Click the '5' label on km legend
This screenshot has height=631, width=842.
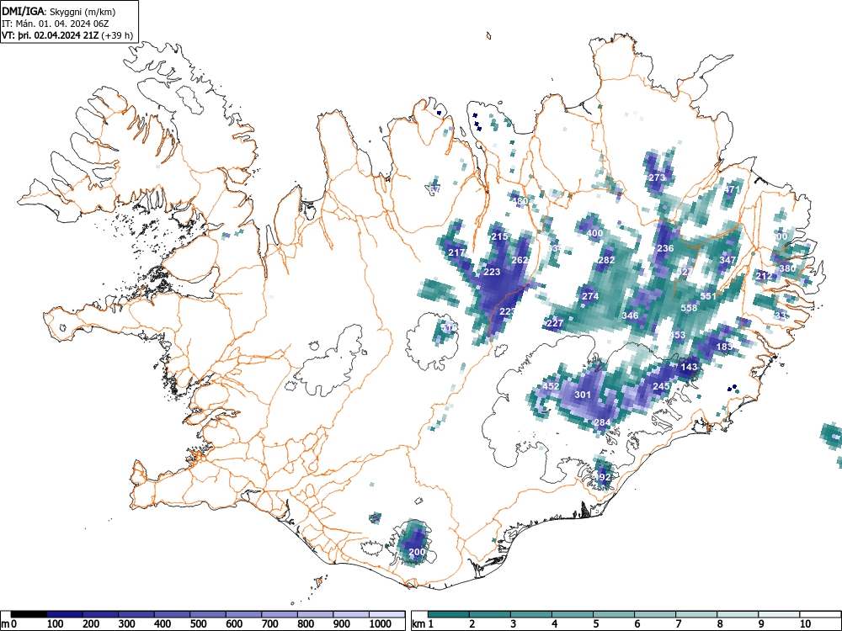tap(596, 624)
